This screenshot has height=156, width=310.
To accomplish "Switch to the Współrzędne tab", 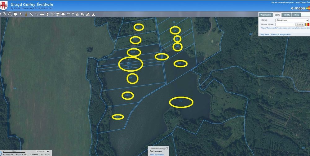I will [266, 15].
